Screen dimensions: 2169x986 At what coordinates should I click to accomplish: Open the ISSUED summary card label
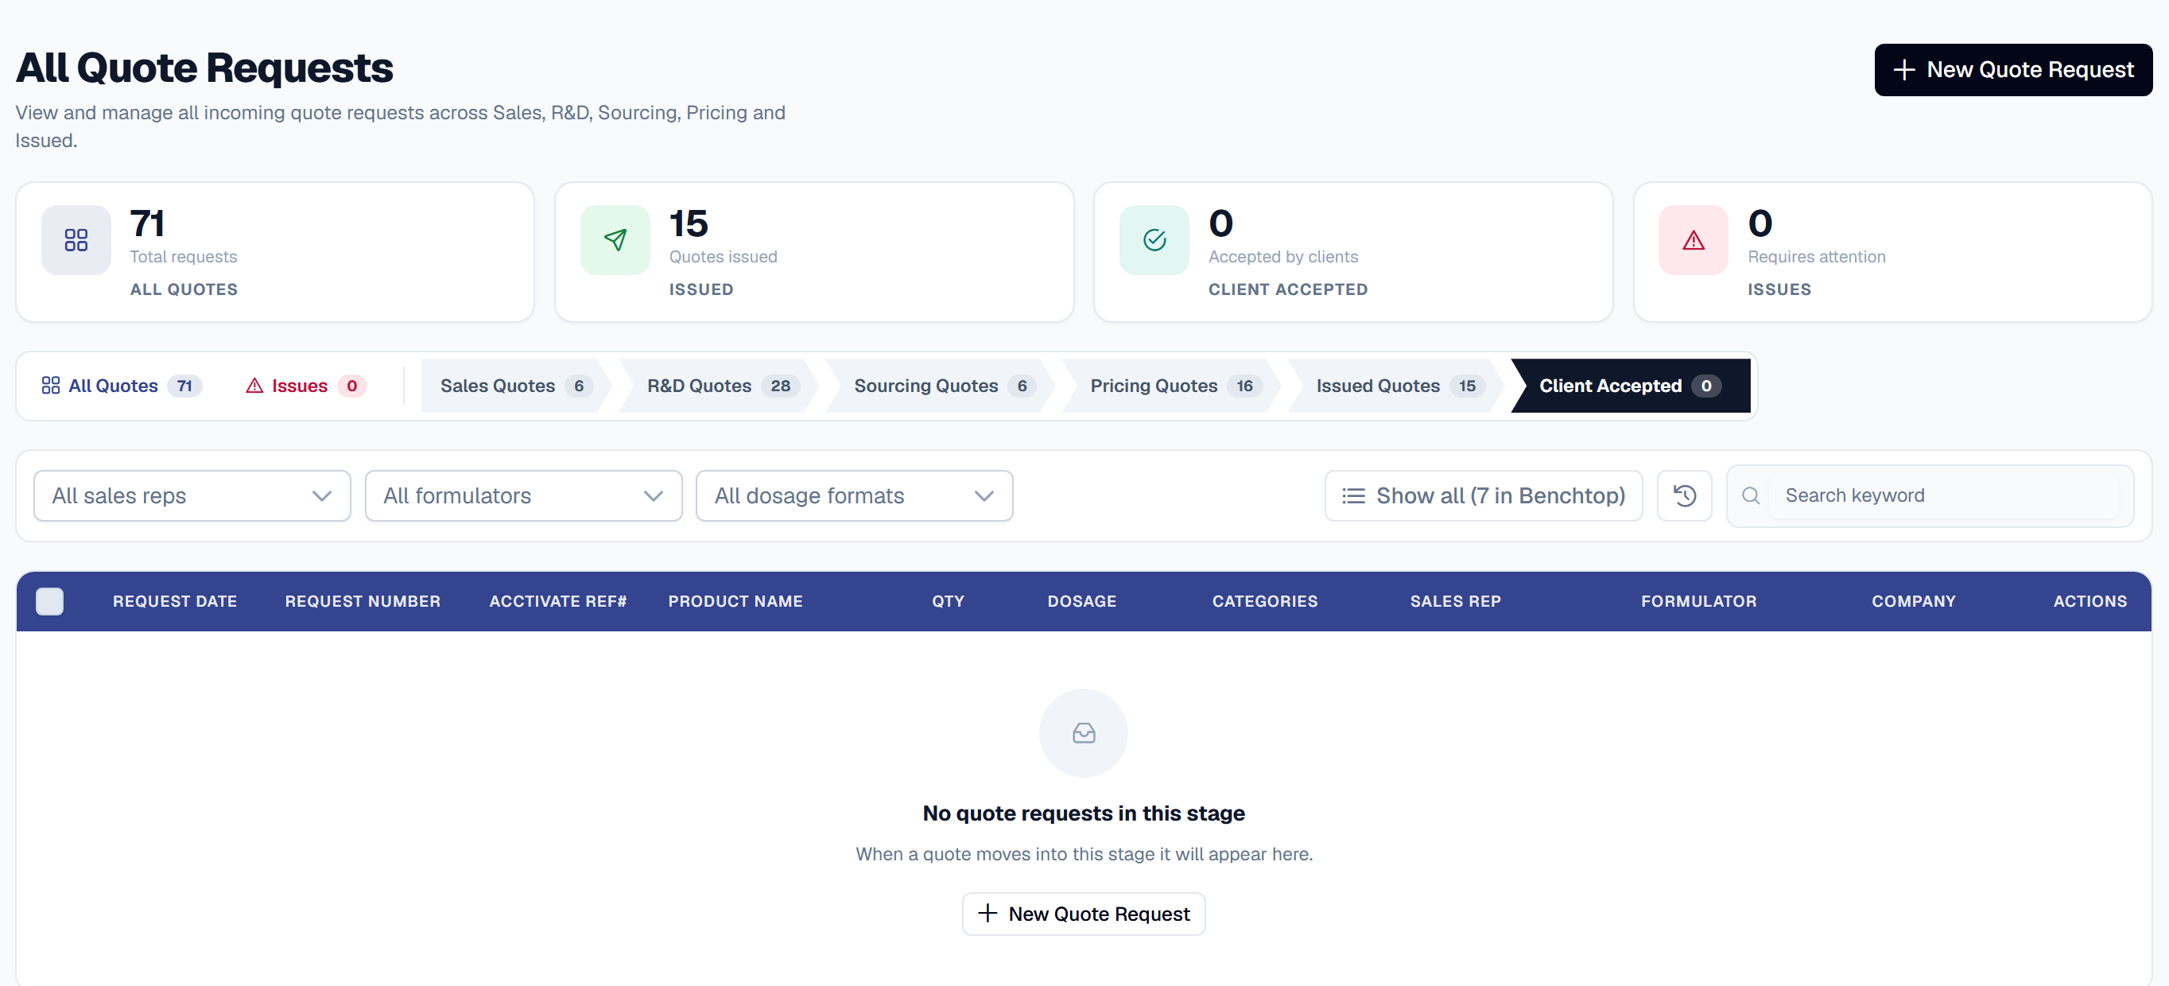pos(700,289)
